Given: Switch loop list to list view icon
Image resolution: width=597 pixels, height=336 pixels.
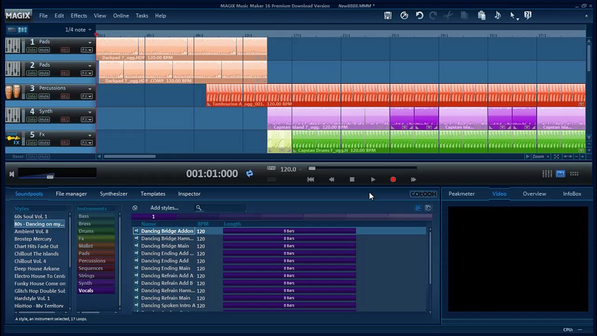Looking at the screenshot, I should [418, 208].
